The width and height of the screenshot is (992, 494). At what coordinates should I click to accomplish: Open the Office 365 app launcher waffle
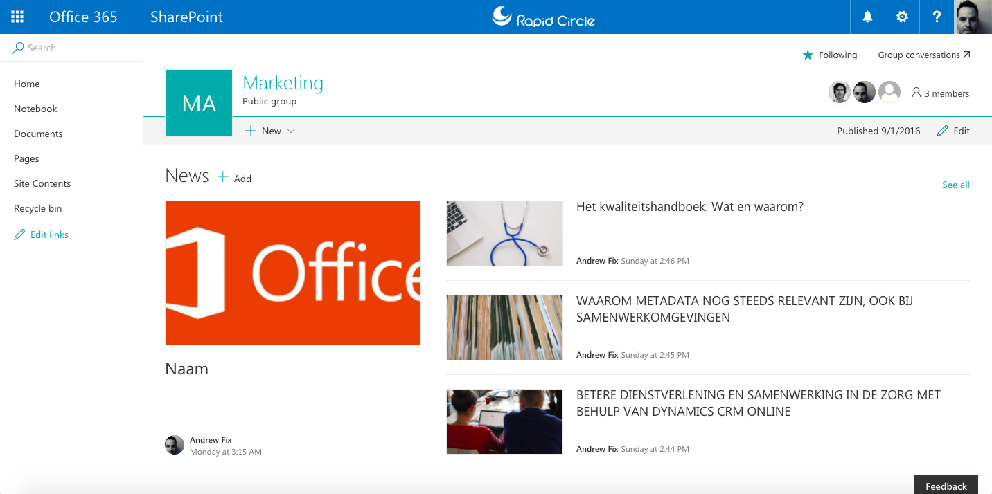click(17, 17)
